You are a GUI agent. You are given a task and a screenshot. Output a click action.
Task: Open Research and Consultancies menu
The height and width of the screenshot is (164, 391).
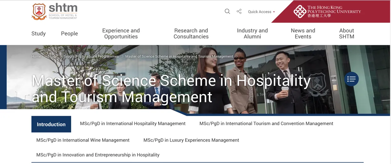191,33
